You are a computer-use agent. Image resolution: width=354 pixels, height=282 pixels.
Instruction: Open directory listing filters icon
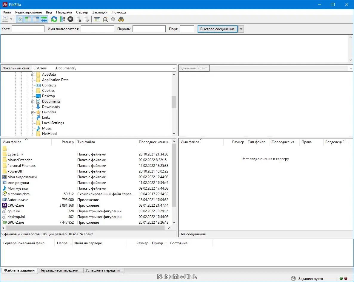97,19
